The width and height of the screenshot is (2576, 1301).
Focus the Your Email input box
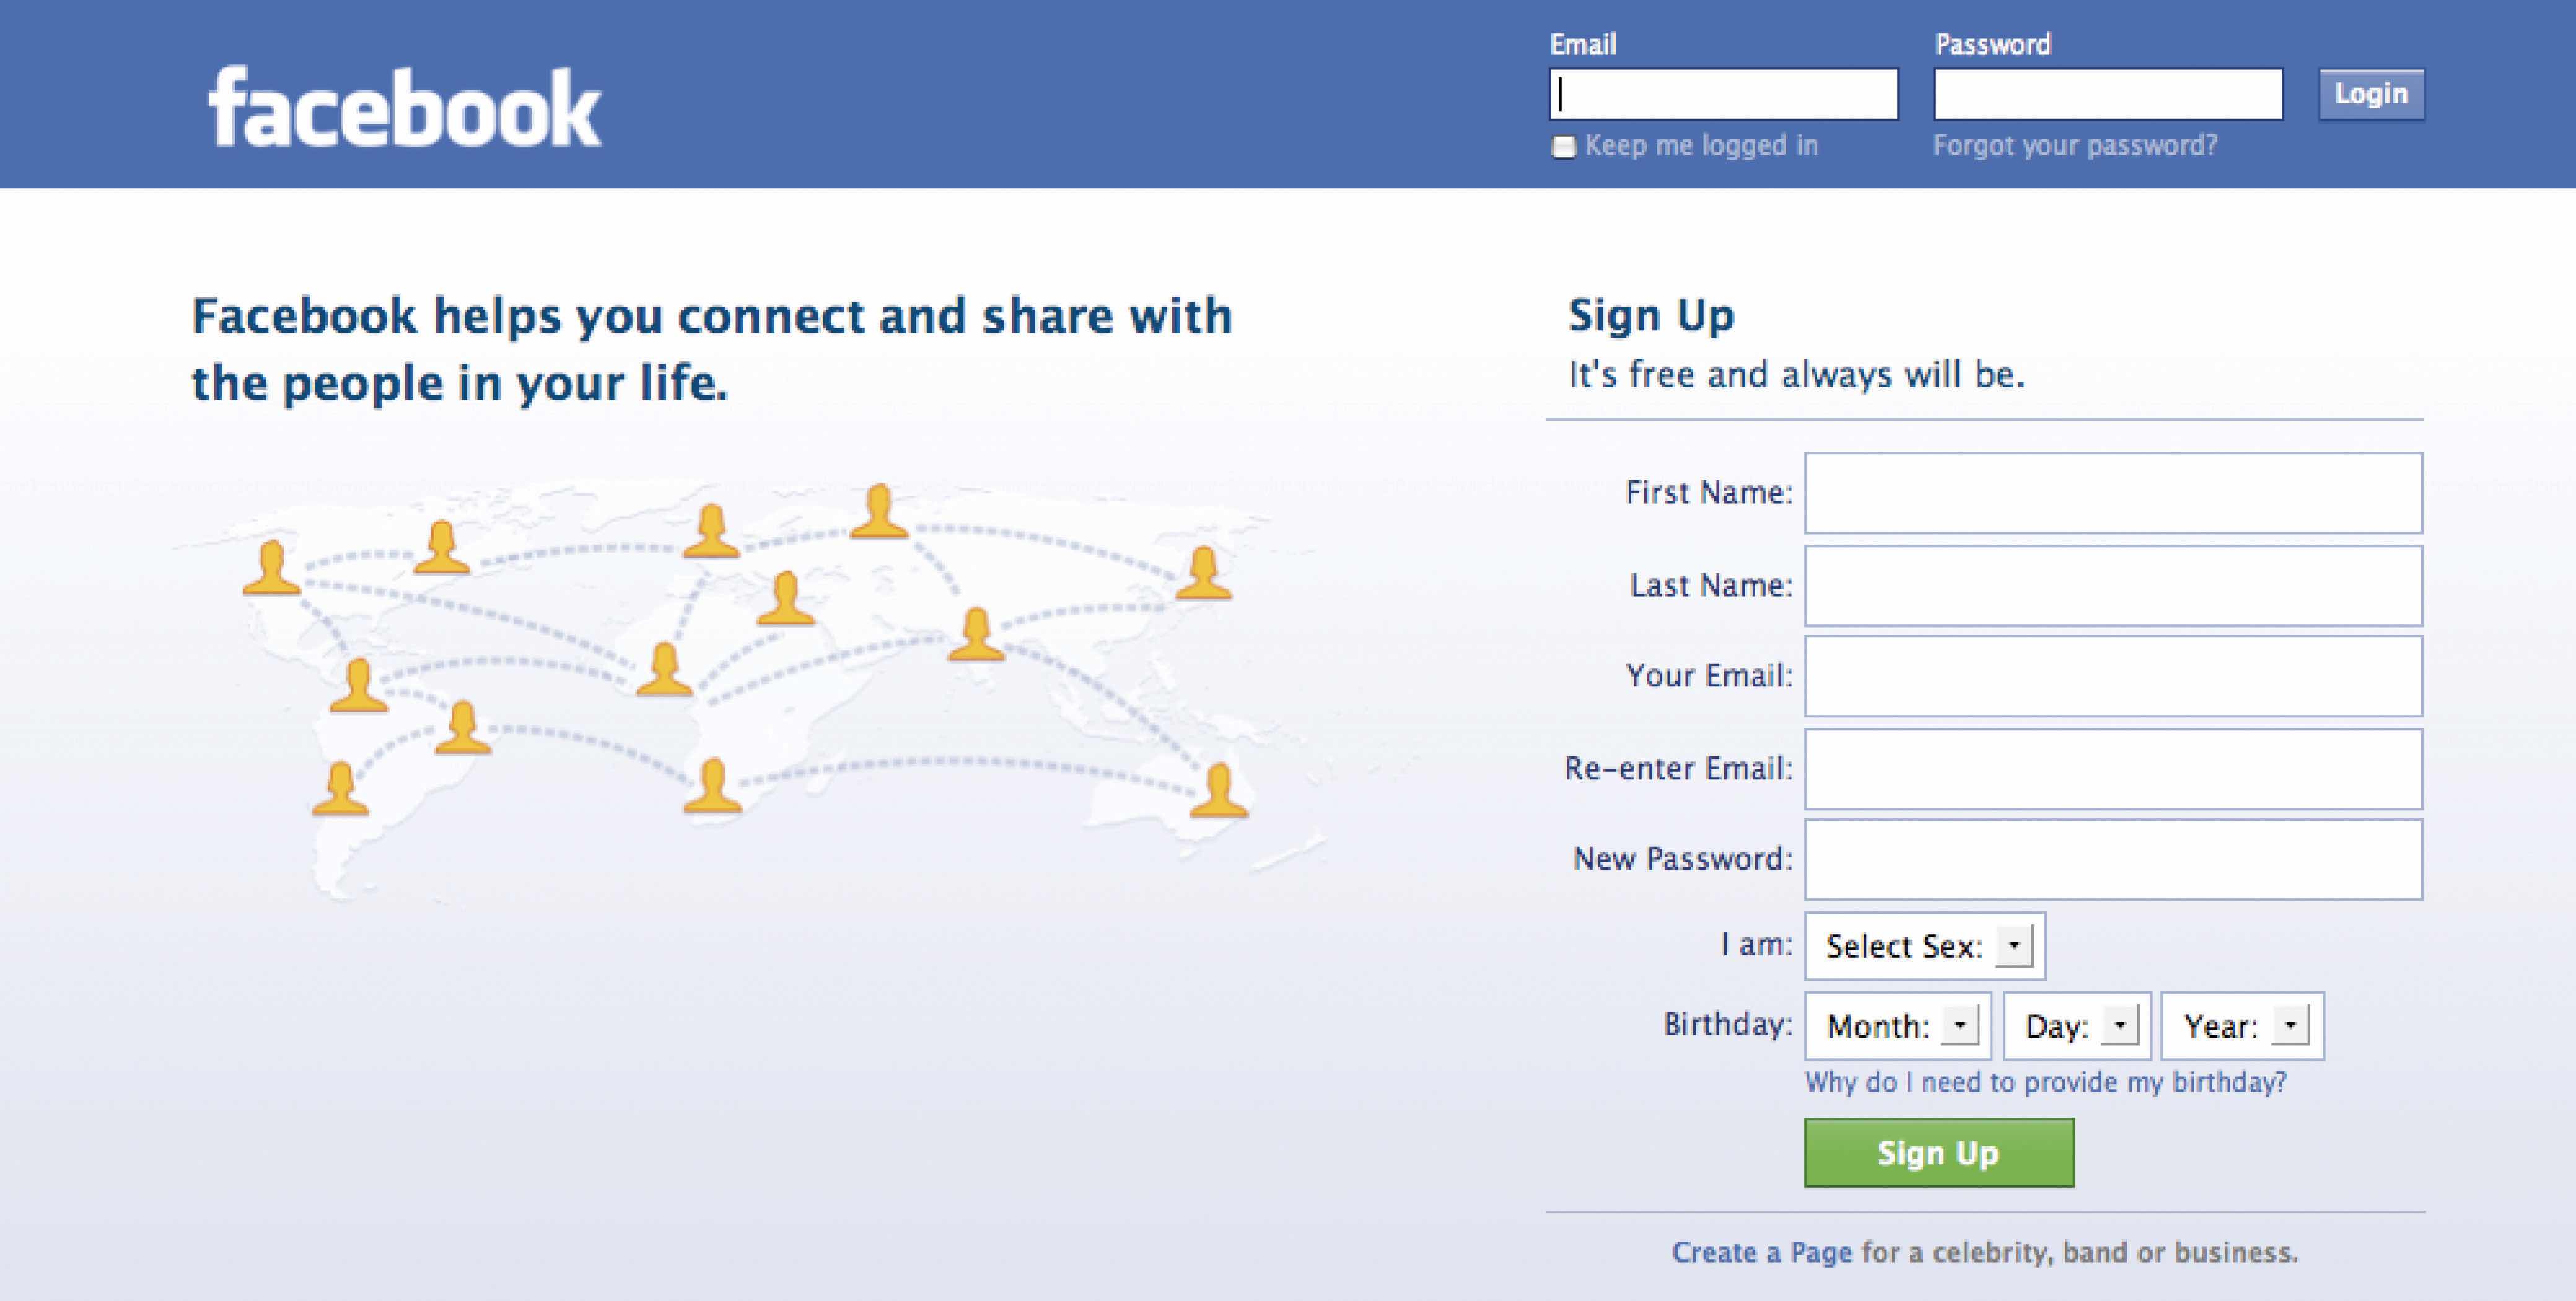(2112, 677)
